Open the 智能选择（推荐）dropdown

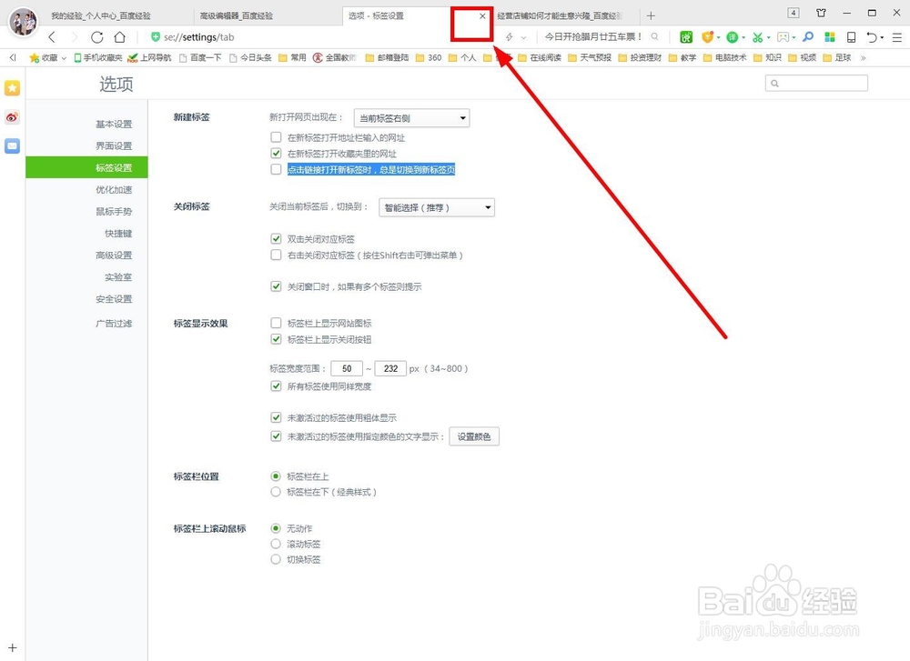click(x=436, y=207)
